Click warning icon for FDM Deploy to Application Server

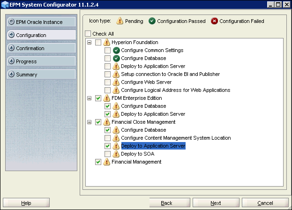coord(116,114)
